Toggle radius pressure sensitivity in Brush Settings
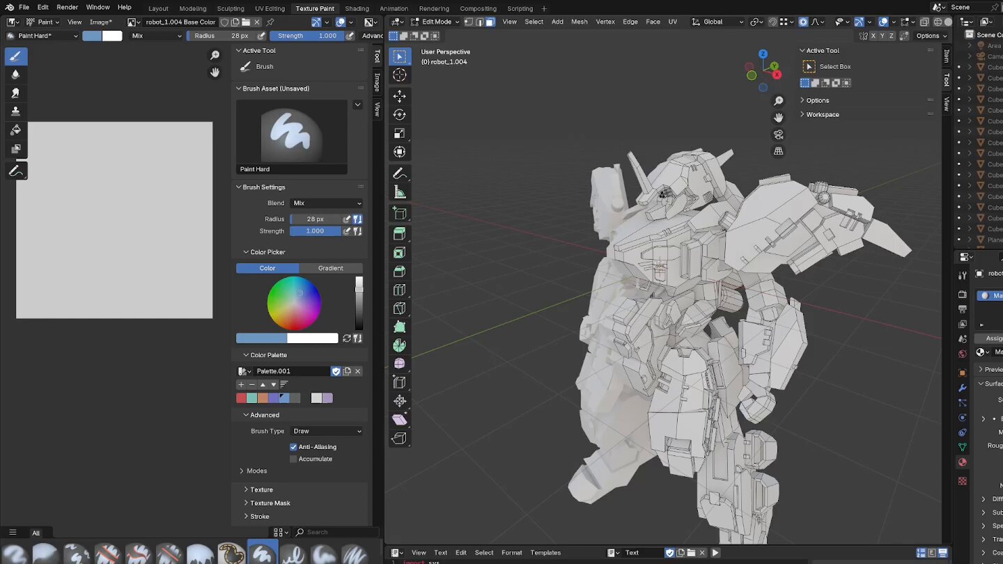The width and height of the screenshot is (1003, 564). (x=347, y=219)
